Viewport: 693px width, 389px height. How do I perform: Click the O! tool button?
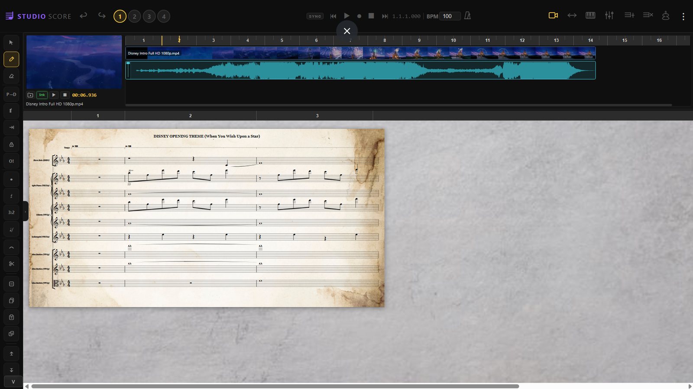point(11,161)
